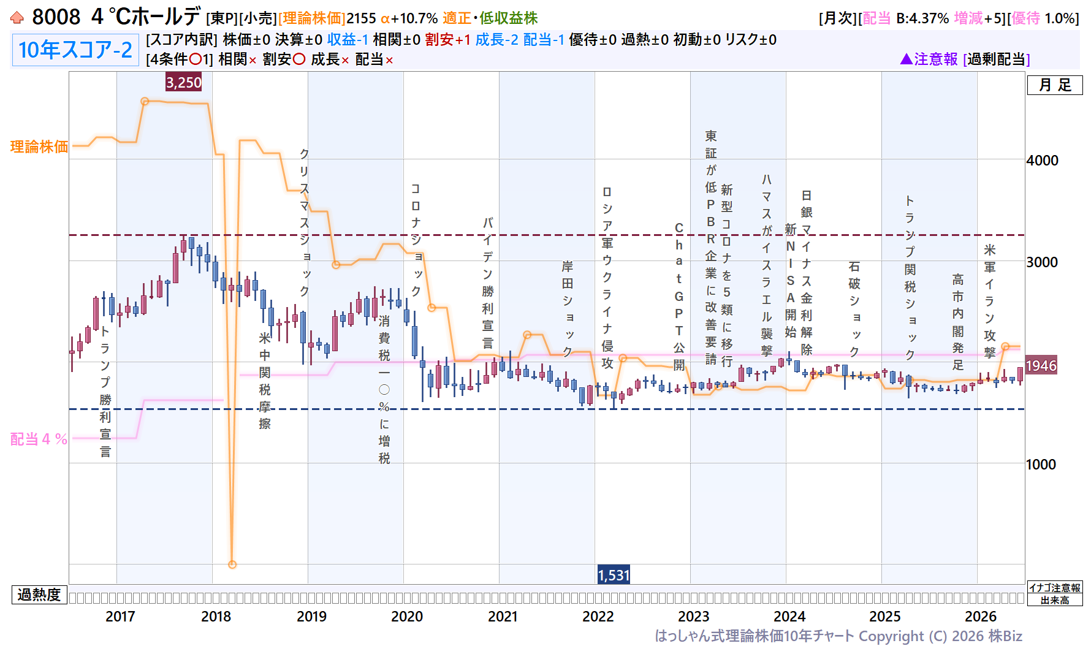Viewport: 1091px width, 646px height.
Task: Click the ロシア軍ウクライナ侵攻 event label
Action: click(607, 277)
